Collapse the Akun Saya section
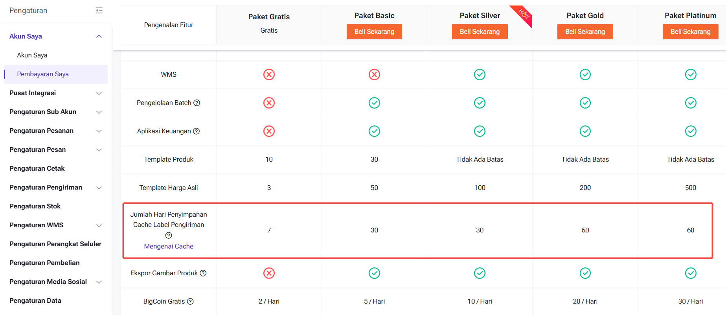726x315 pixels. (x=99, y=36)
